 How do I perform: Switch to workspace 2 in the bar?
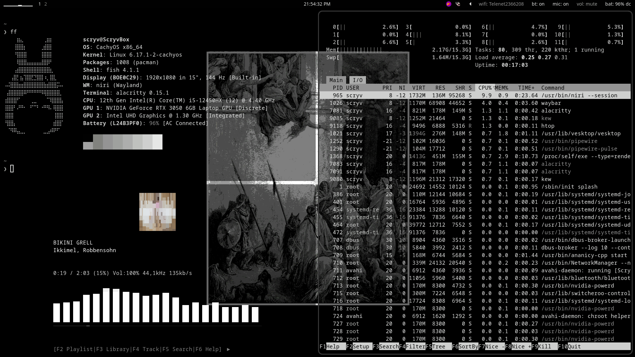[46, 4]
